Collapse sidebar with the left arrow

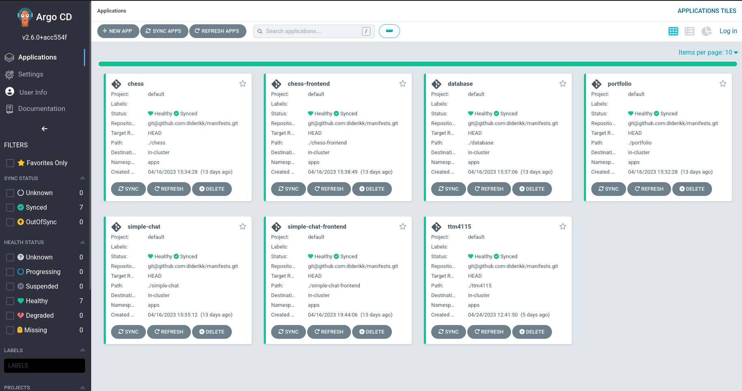[x=45, y=129]
